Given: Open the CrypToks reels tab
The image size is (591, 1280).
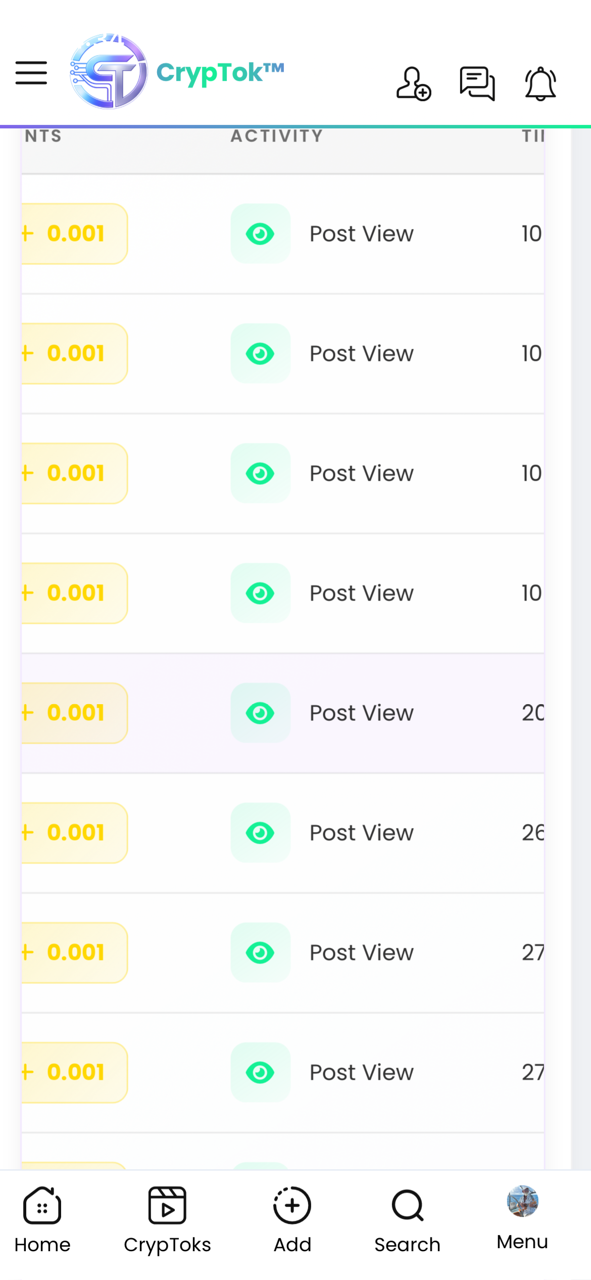Looking at the screenshot, I should click(167, 1219).
